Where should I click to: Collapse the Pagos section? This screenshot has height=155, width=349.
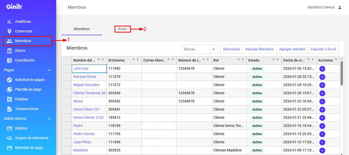pyautogui.click(x=49, y=70)
